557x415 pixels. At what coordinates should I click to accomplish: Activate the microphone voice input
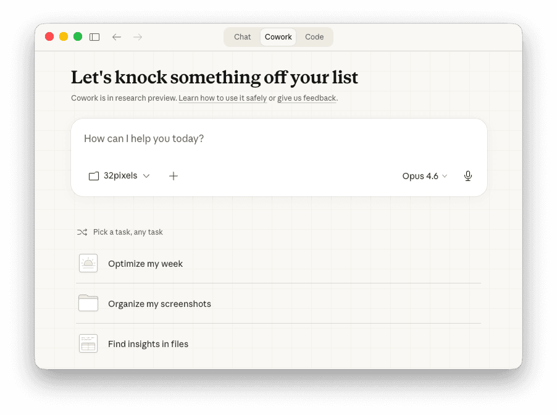pyautogui.click(x=468, y=176)
